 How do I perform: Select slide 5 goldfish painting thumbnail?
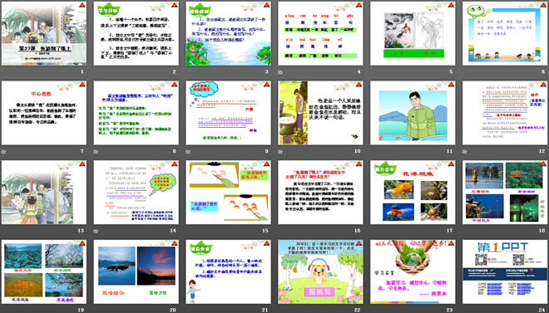(x=413, y=33)
